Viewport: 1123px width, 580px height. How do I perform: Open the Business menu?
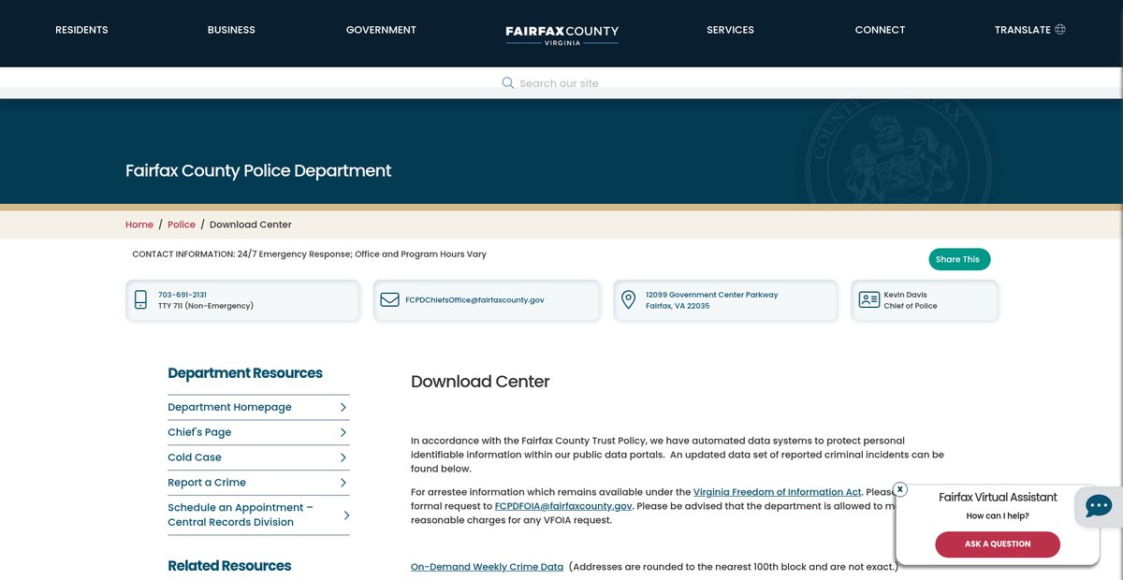231,30
